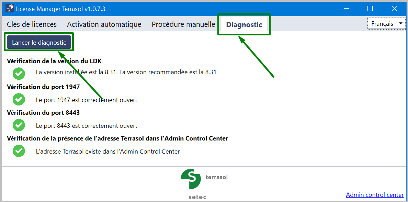Select the Procédure manuelle tab
Image resolution: width=408 pixels, height=202 pixels.
[183, 24]
